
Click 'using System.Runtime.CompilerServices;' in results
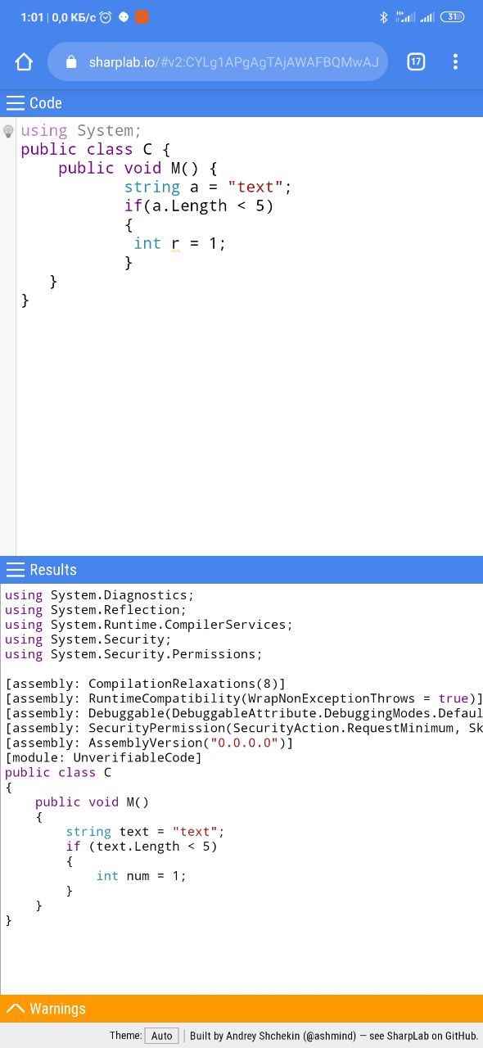coord(149,625)
